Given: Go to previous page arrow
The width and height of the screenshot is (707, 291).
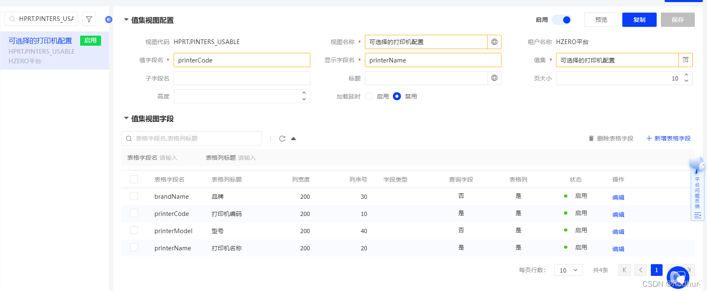Looking at the screenshot, I should point(641,270).
